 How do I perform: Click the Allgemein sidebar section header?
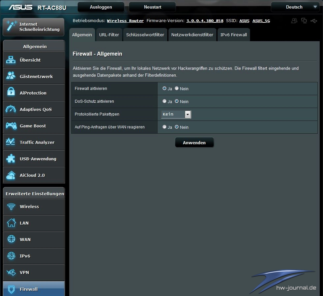34,46
